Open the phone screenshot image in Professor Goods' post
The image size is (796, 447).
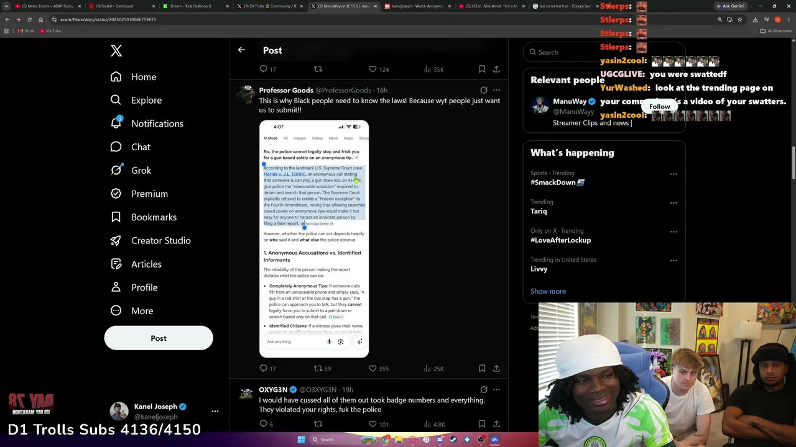click(x=314, y=238)
